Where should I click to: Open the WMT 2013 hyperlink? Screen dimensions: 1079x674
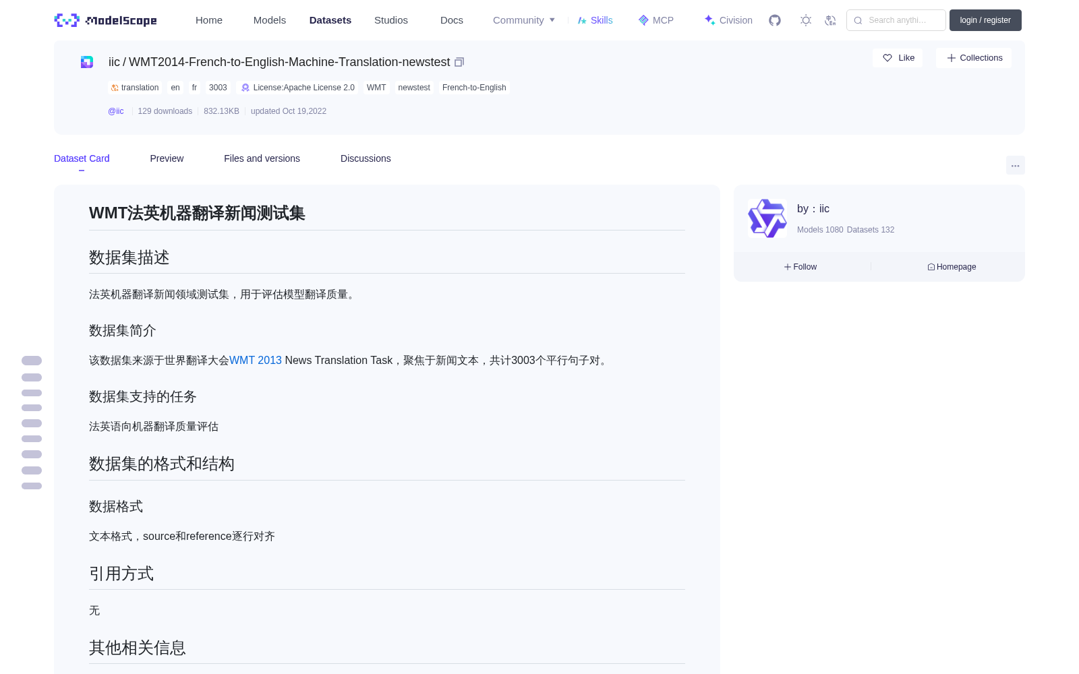(256, 361)
